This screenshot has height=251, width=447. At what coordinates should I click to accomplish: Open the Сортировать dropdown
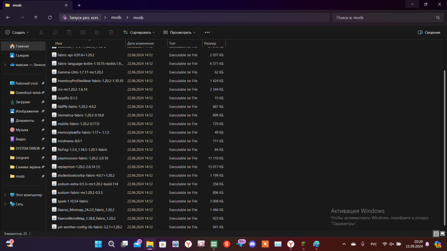click(139, 33)
